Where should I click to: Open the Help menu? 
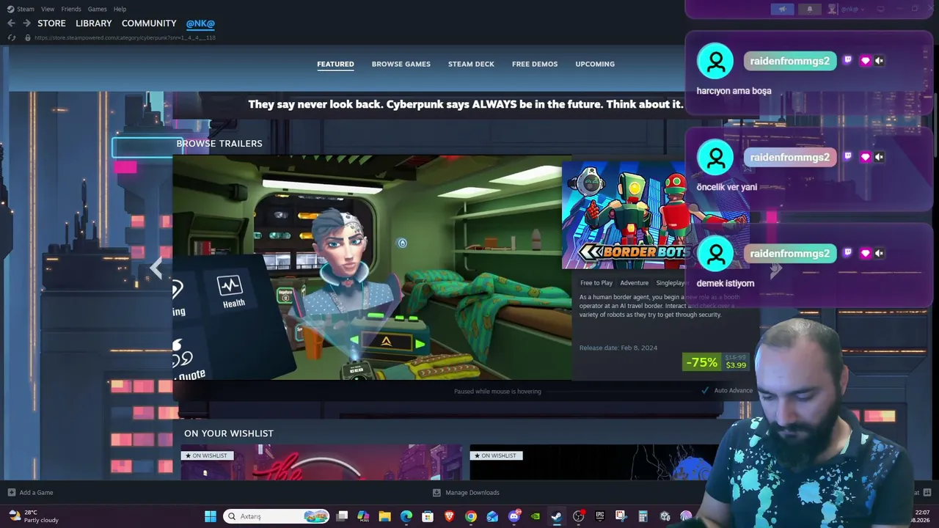coord(120,9)
